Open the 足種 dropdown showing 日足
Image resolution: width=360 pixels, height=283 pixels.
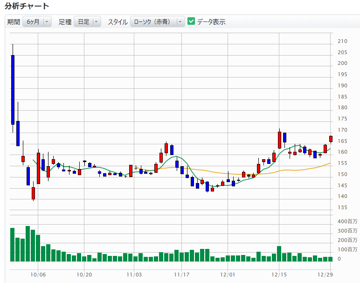87,22
